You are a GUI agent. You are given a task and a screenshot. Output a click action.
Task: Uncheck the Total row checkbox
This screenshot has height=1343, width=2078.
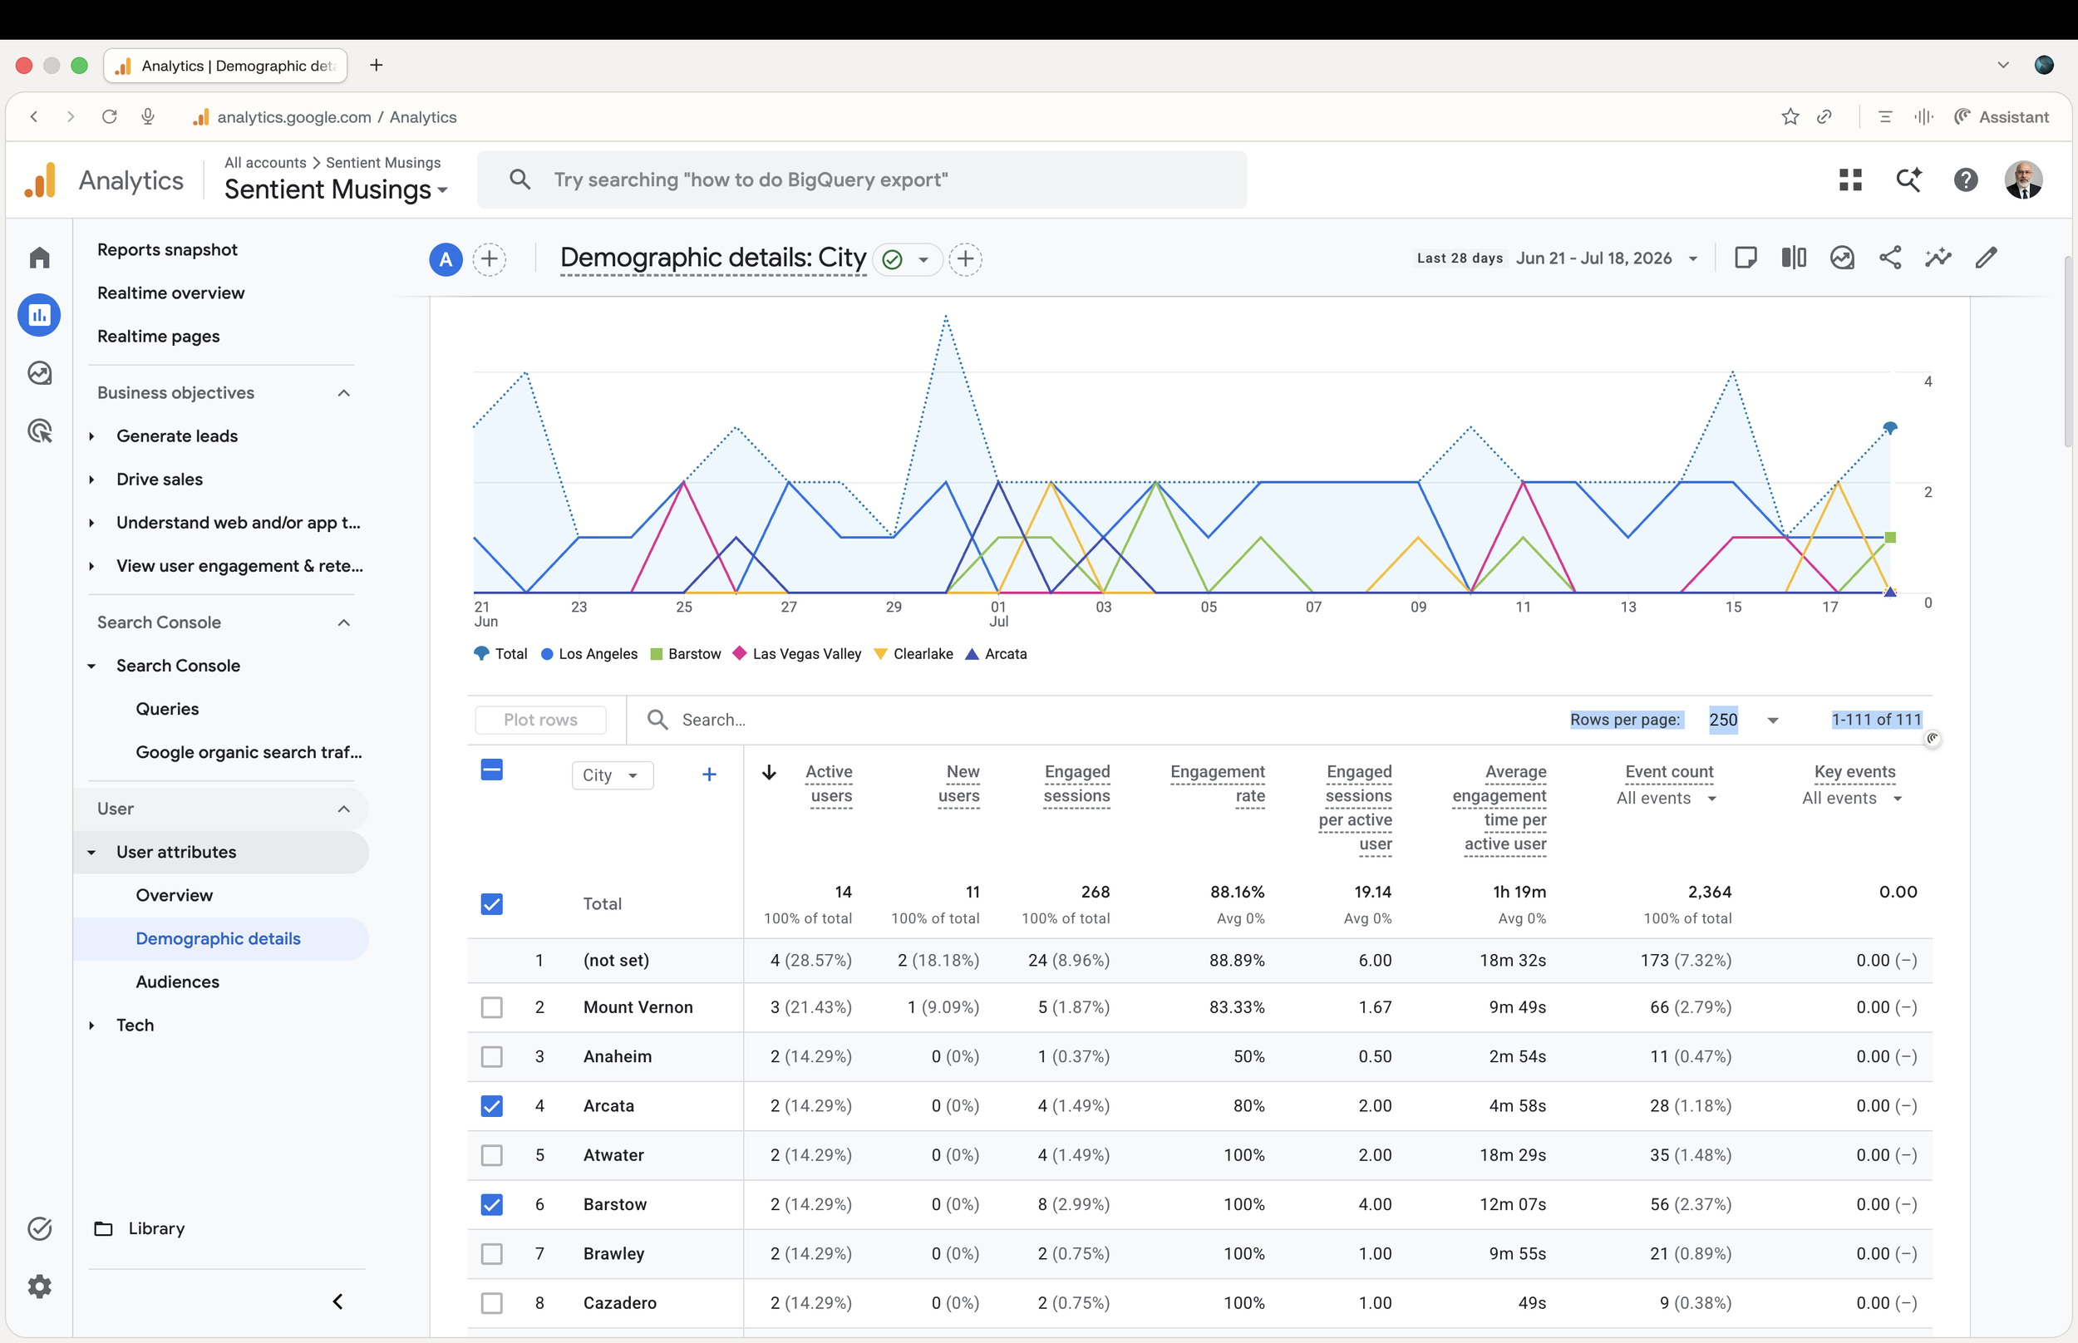pos(492,903)
